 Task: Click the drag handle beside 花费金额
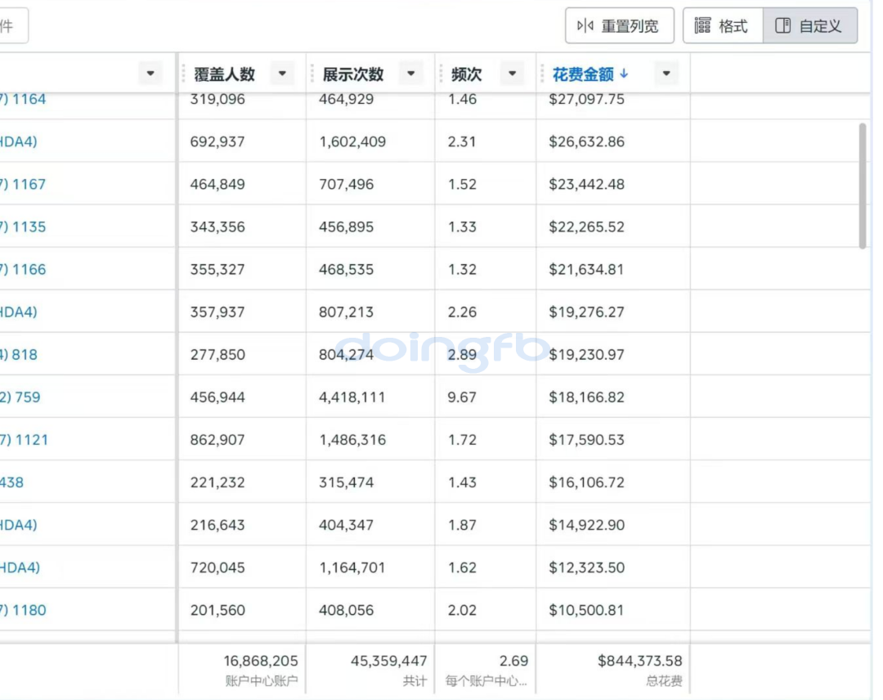tap(542, 74)
